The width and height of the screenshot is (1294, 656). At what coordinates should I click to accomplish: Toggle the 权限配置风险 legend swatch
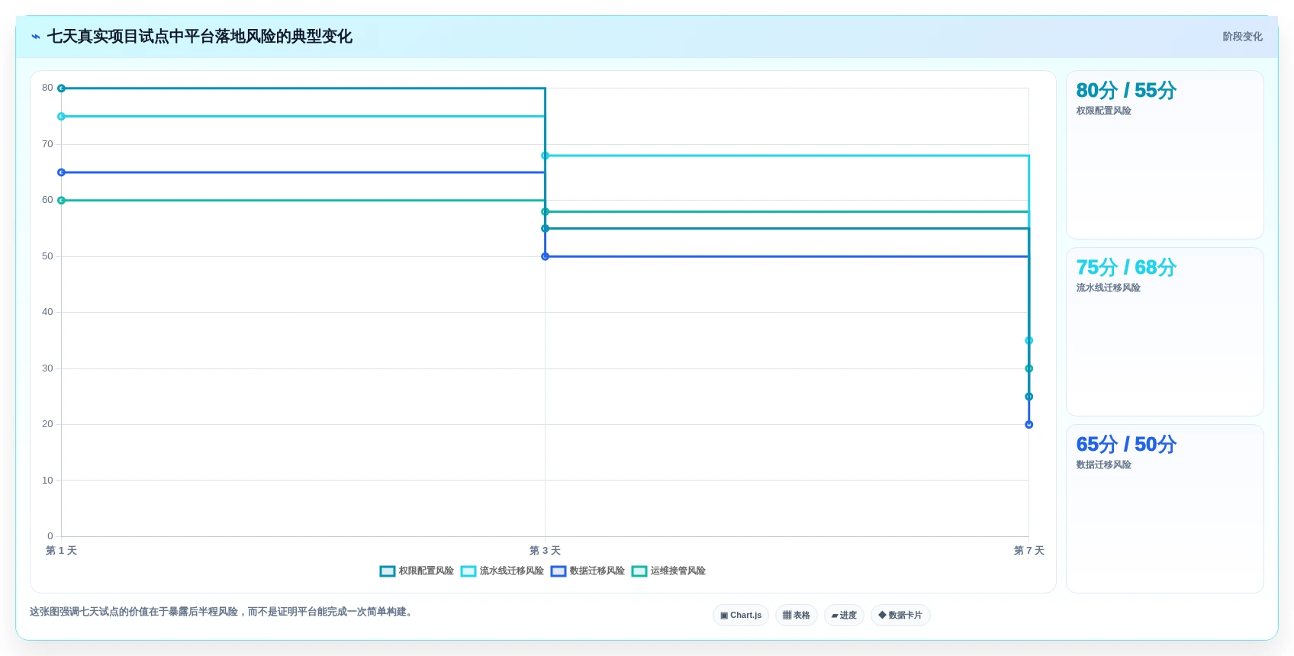click(388, 571)
